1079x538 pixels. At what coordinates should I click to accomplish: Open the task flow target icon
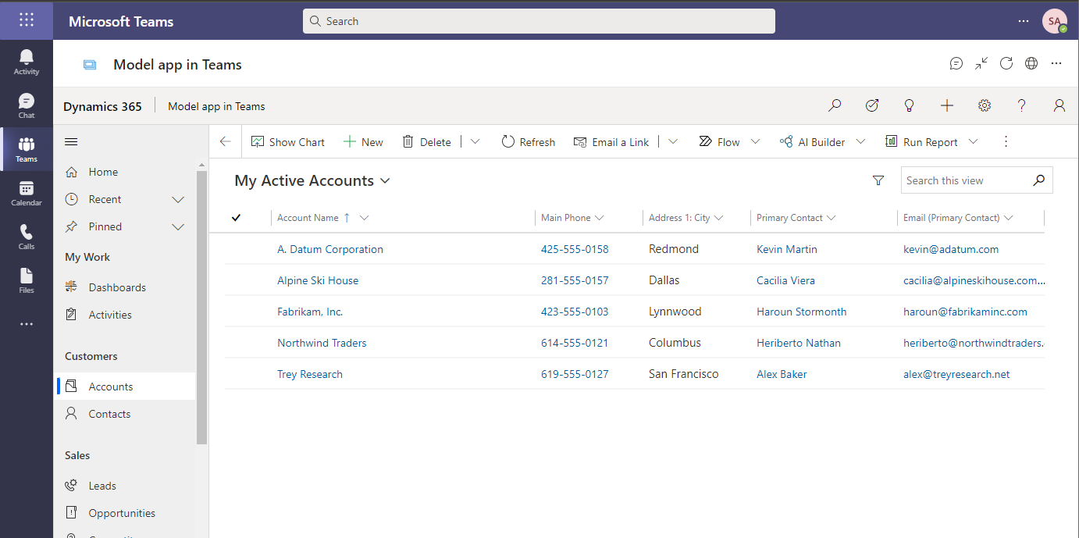[x=872, y=105]
